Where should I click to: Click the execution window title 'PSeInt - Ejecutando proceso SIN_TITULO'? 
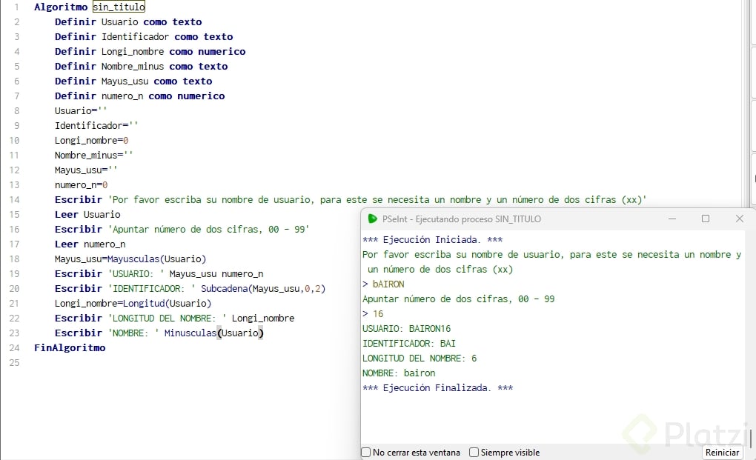point(462,219)
